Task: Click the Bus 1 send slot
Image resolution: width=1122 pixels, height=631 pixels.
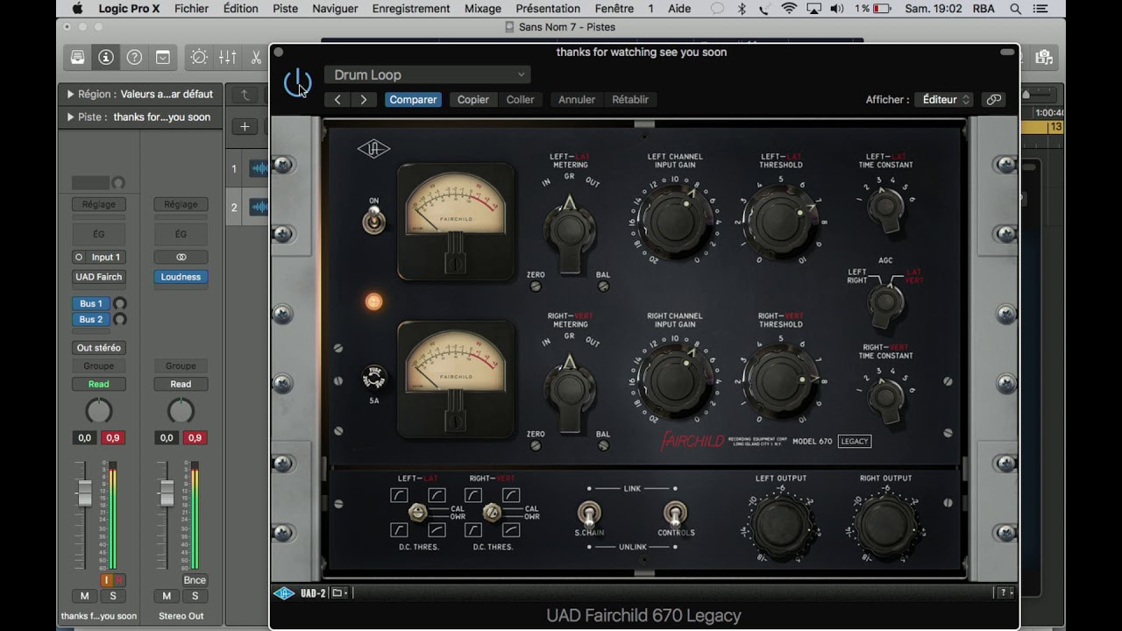Action: (91, 303)
